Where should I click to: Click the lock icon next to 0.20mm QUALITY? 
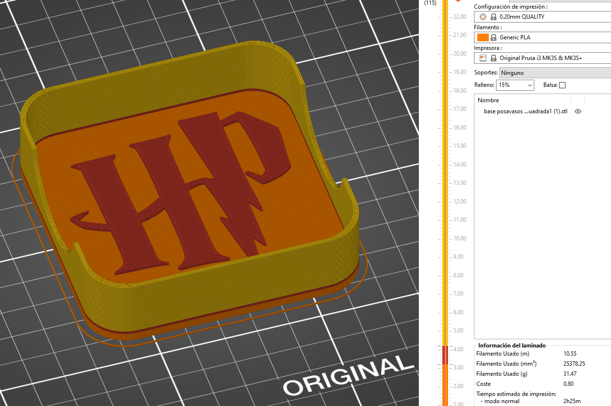click(x=493, y=17)
